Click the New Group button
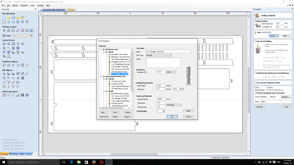 (103, 117)
